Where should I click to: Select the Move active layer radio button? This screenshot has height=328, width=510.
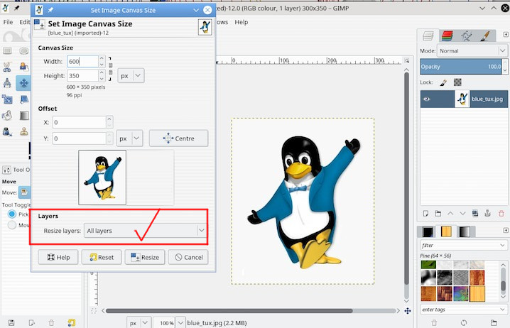tap(12, 225)
